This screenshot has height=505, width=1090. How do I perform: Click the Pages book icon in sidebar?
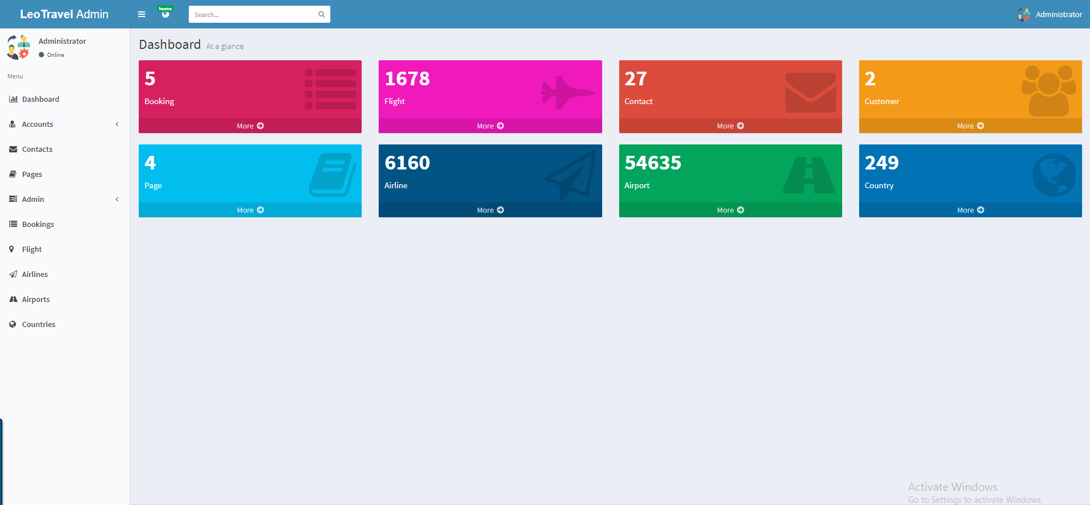point(13,174)
